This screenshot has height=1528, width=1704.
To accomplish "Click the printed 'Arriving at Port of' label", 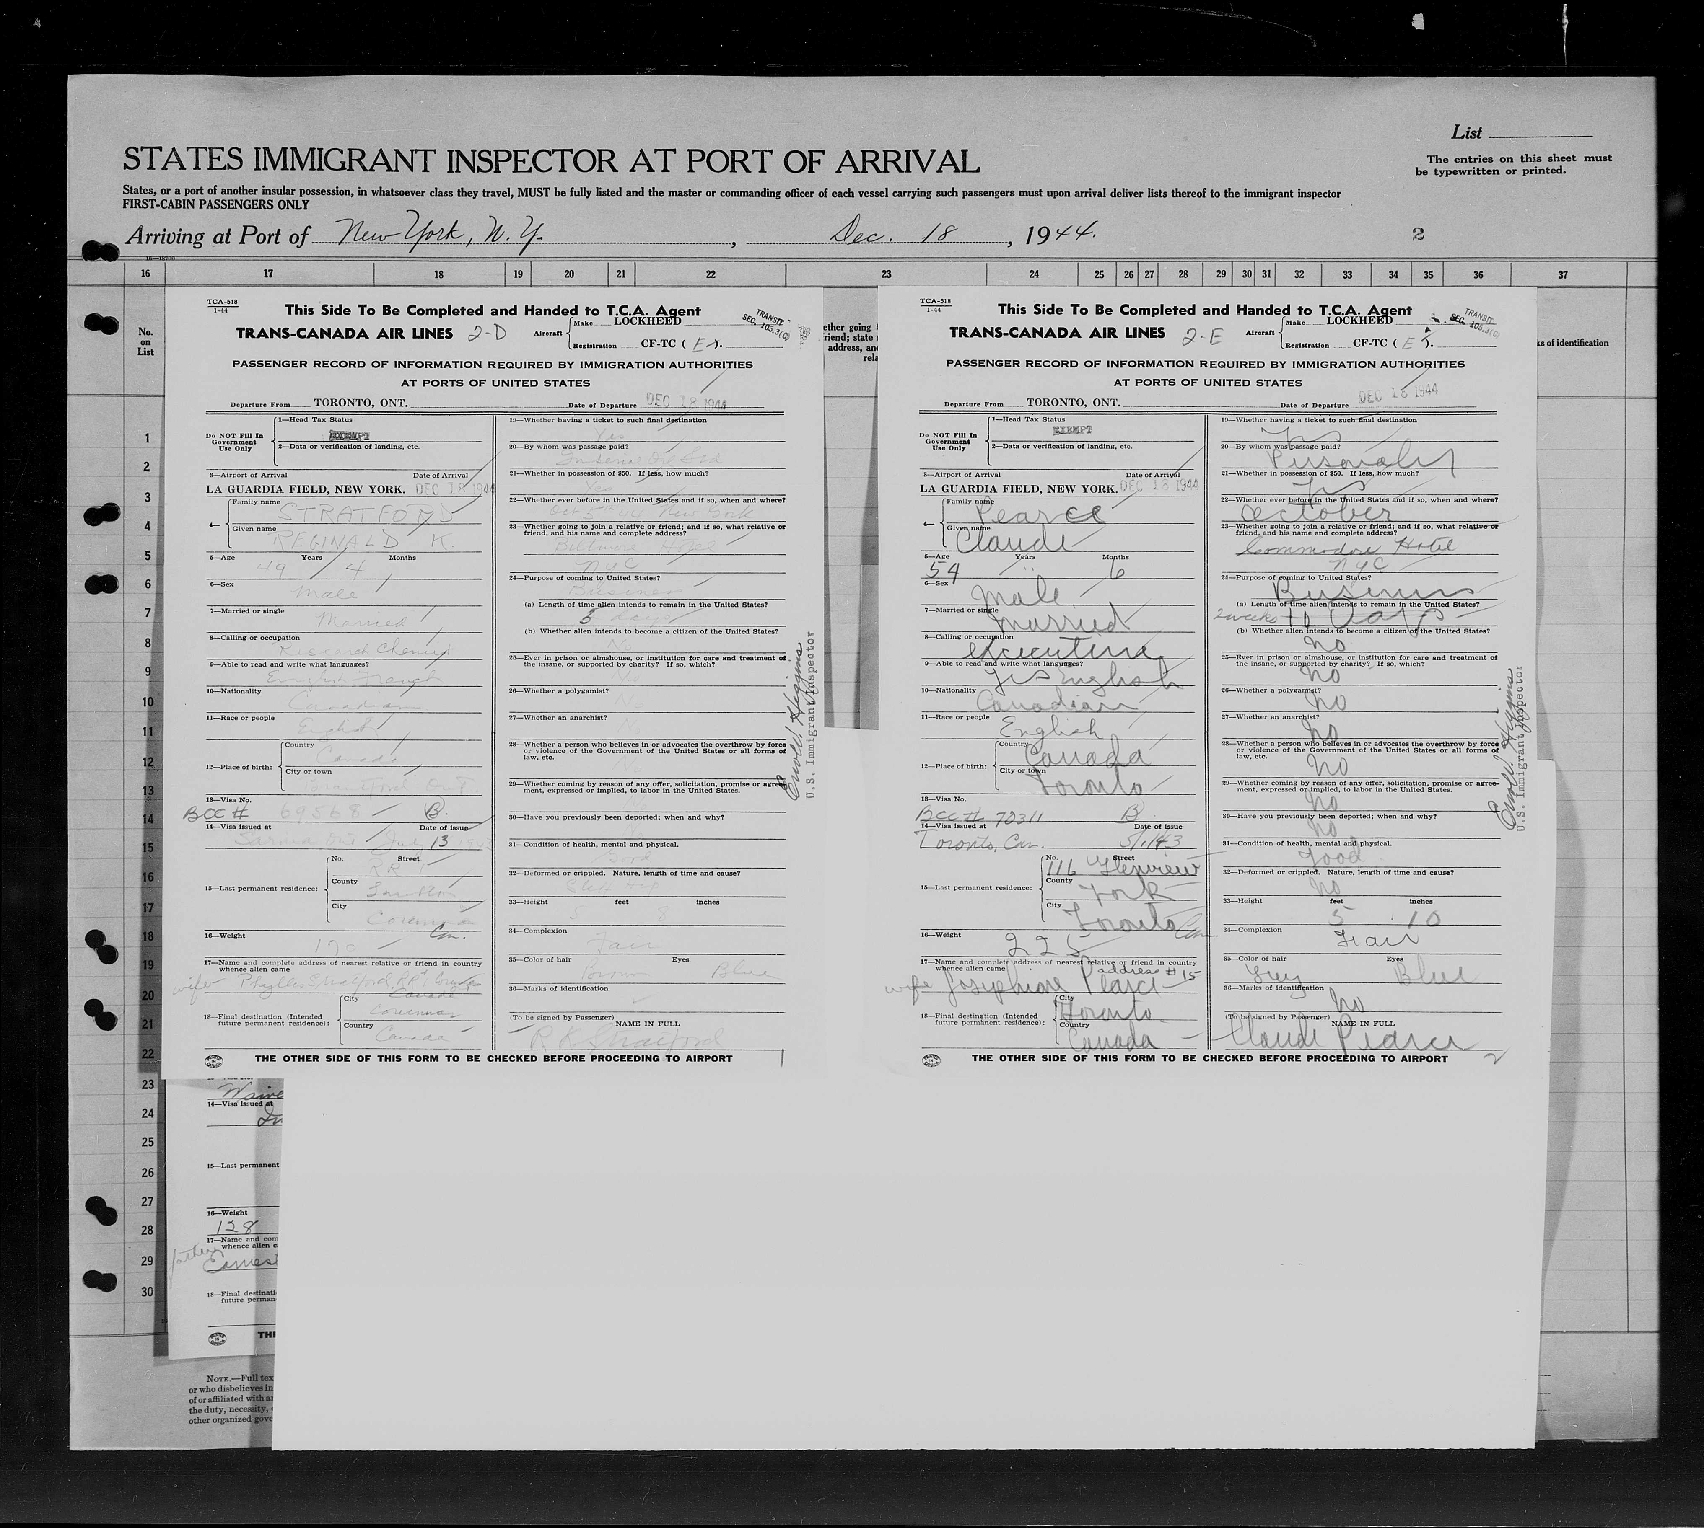I will (218, 236).
